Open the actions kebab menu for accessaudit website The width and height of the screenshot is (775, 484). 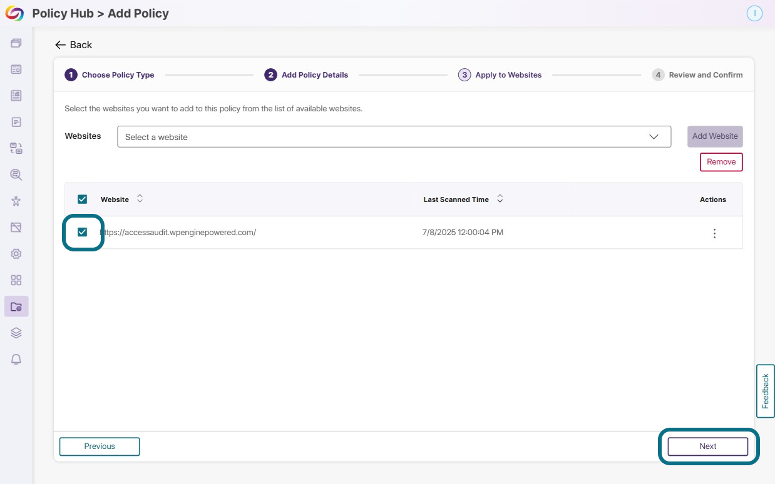pyautogui.click(x=714, y=233)
